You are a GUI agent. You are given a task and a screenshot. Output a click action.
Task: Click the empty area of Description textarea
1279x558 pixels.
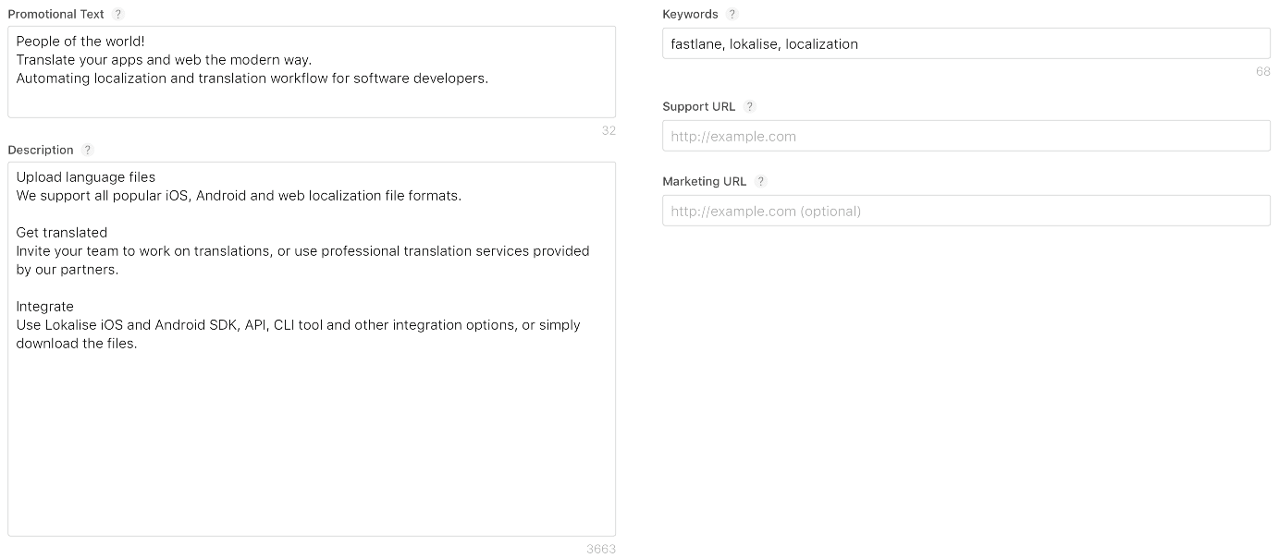(x=311, y=443)
